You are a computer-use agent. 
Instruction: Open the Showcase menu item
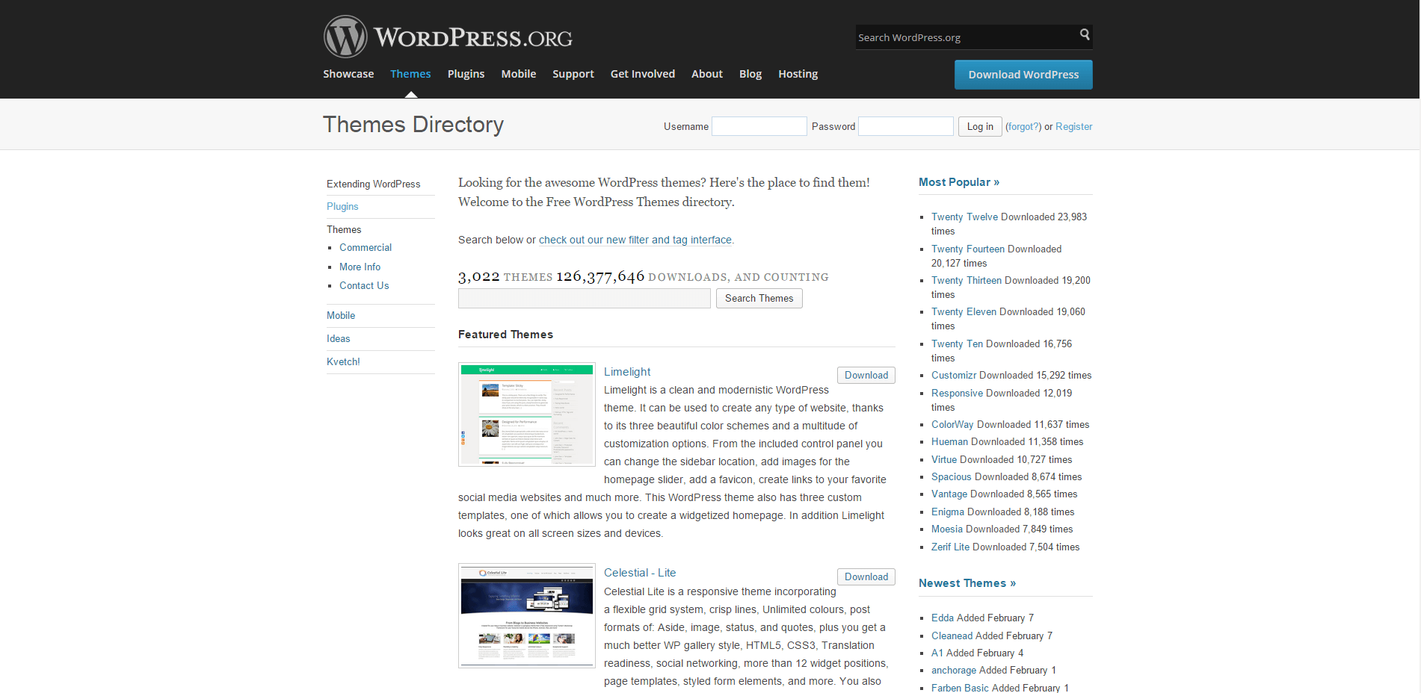tap(348, 74)
